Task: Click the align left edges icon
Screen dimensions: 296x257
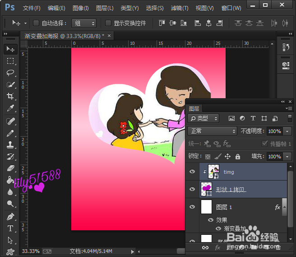Action: pos(198,23)
